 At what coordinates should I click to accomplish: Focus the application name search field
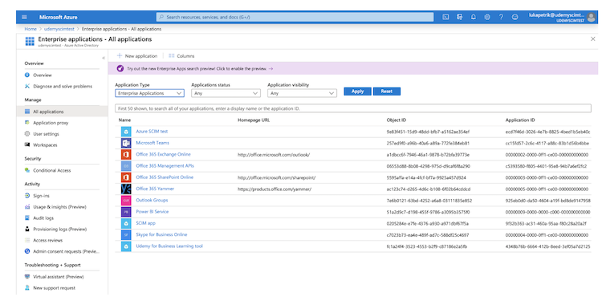353,108
